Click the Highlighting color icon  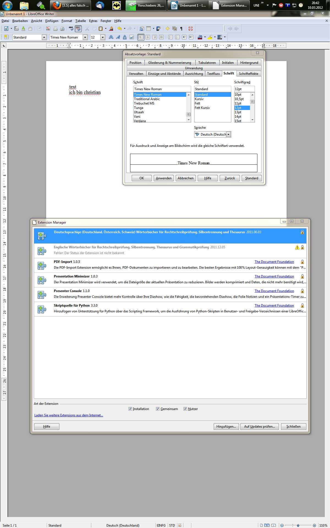(x=210, y=37)
